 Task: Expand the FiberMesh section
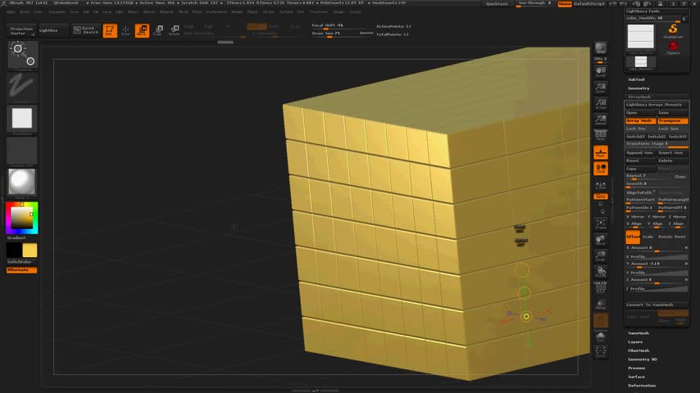pos(639,350)
